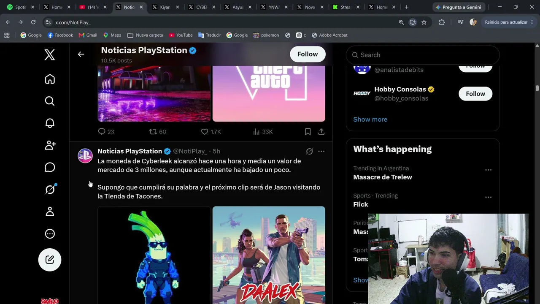Click Reinicia para actualizar button
This screenshot has width=540, height=304.
tap(506, 22)
